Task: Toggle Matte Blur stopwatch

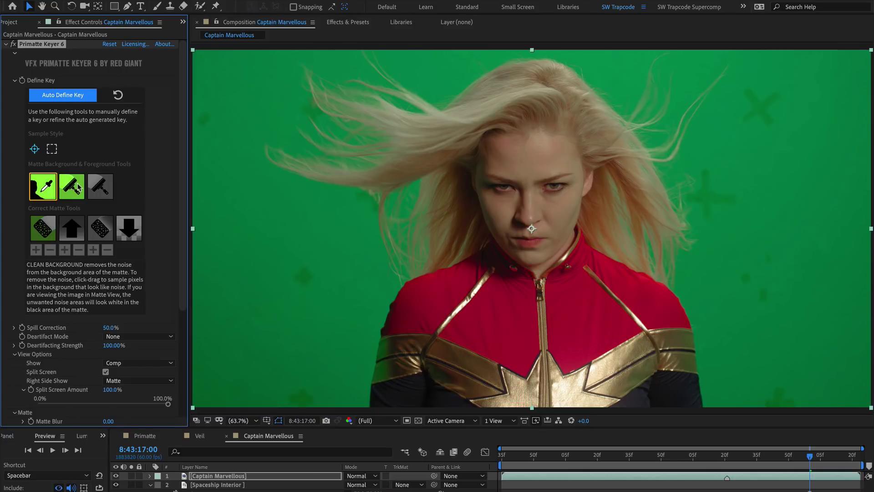Action: point(31,421)
